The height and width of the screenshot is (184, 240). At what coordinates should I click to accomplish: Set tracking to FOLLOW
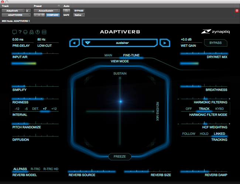tap(189, 134)
